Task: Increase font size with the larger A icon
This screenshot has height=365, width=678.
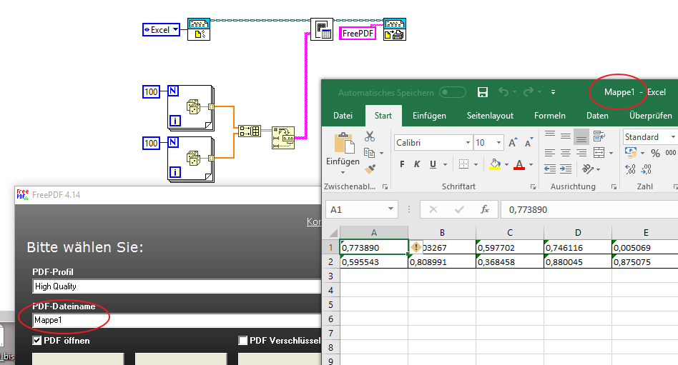Action: click(513, 143)
